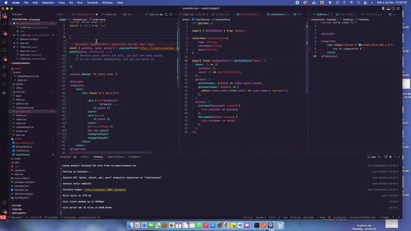
Task: Open the Go menu
Action: [71, 3]
